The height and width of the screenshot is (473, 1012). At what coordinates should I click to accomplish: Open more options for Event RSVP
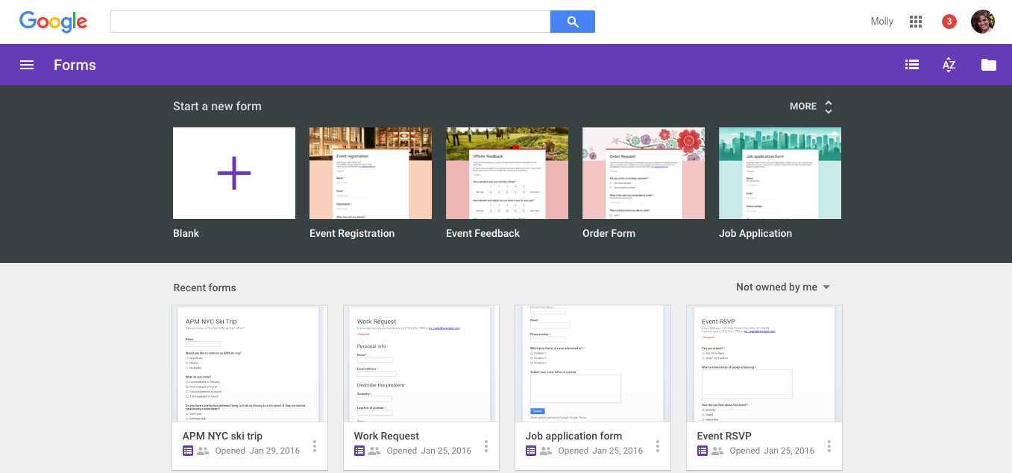829,445
